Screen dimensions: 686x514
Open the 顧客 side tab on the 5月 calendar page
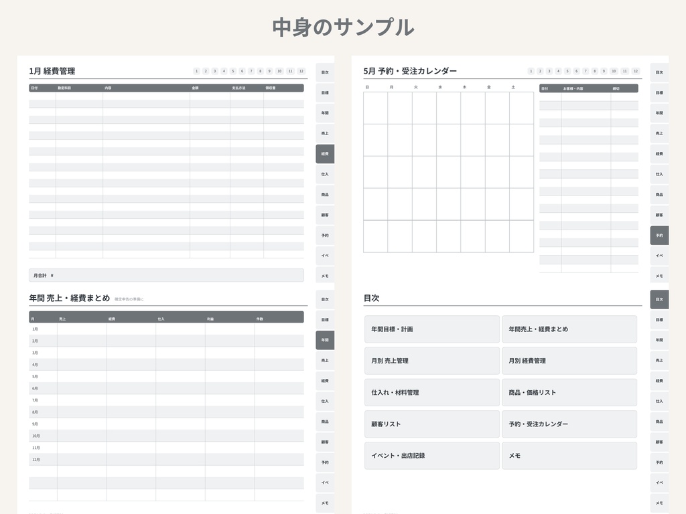coord(660,215)
